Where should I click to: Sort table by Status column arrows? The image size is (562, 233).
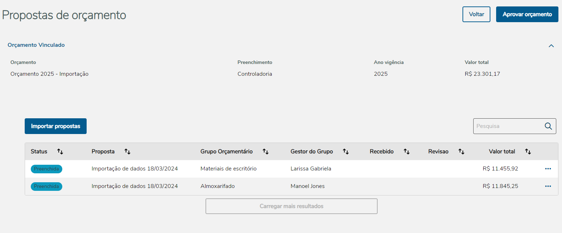pos(60,152)
